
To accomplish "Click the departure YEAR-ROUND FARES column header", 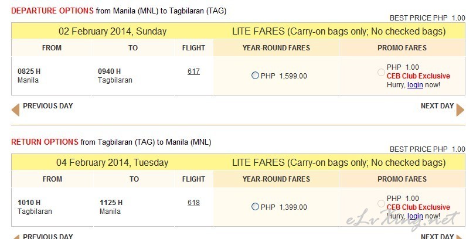I will click(276, 48).
